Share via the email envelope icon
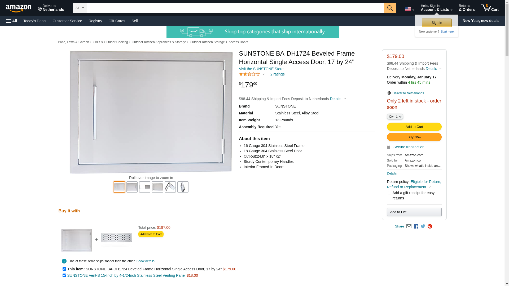The height and width of the screenshot is (286, 509). (x=409, y=226)
